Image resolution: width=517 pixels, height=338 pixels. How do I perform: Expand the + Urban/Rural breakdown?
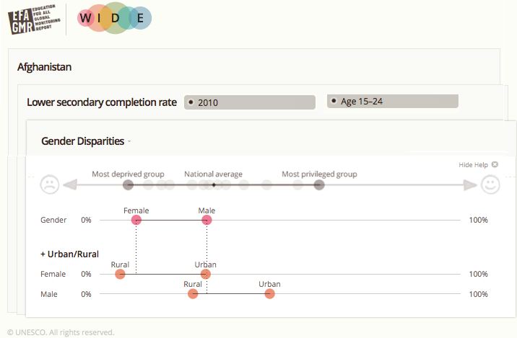tap(69, 254)
